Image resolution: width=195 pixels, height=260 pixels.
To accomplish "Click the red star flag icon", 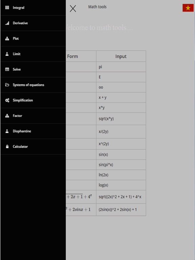I will point(188,8).
